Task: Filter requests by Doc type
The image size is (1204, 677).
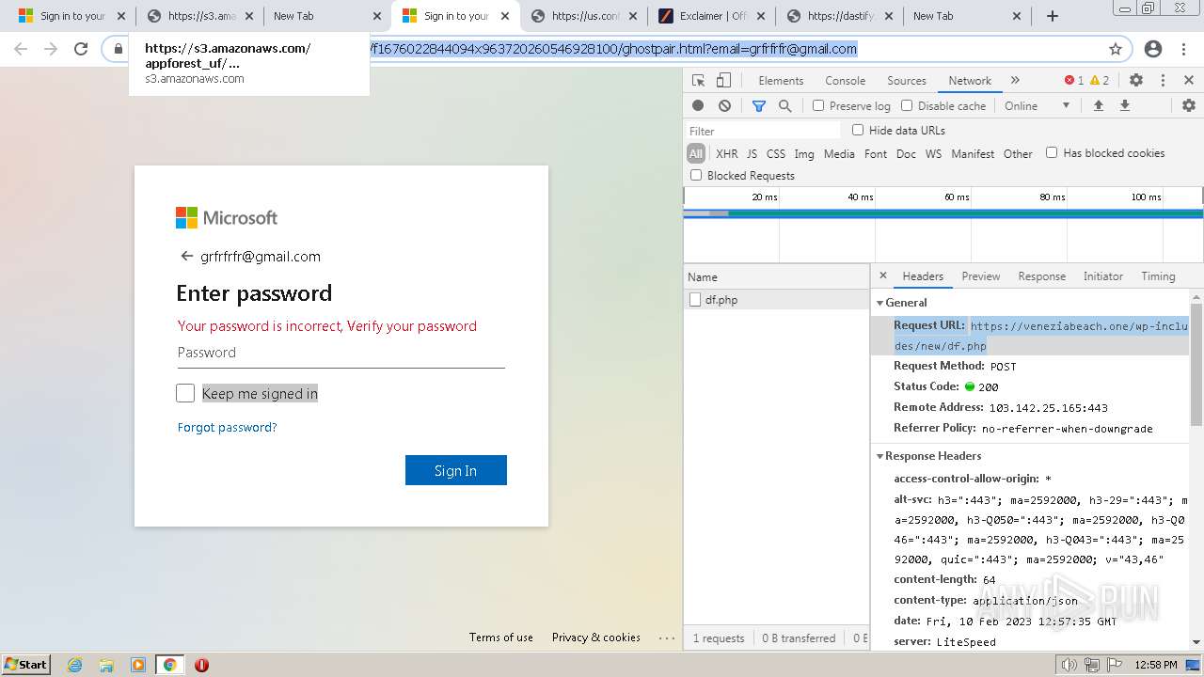Action: (906, 153)
